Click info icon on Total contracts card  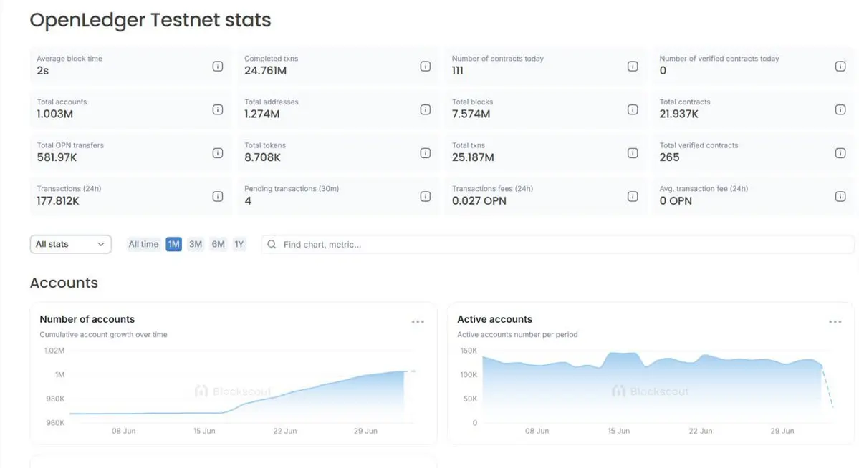click(x=840, y=109)
